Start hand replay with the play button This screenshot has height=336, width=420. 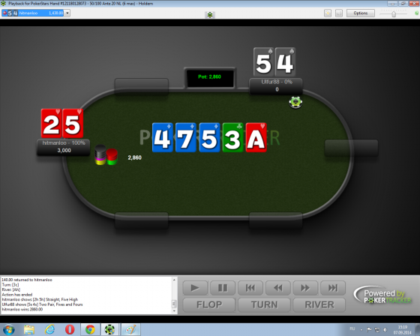click(x=195, y=288)
